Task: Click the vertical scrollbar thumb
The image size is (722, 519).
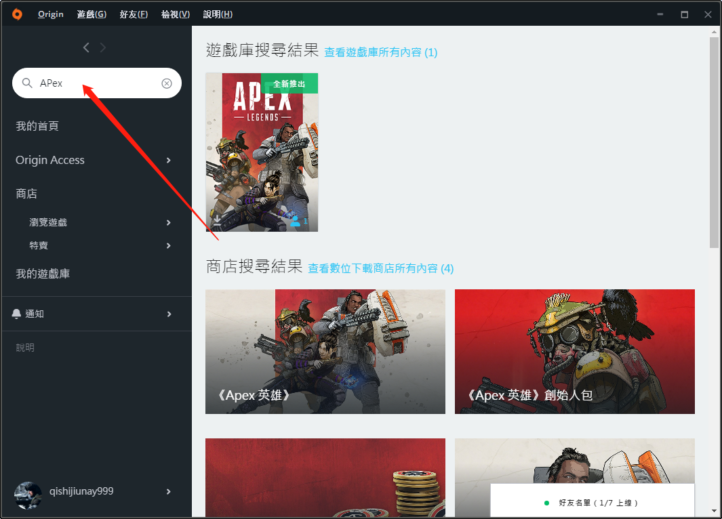Action: (x=714, y=143)
